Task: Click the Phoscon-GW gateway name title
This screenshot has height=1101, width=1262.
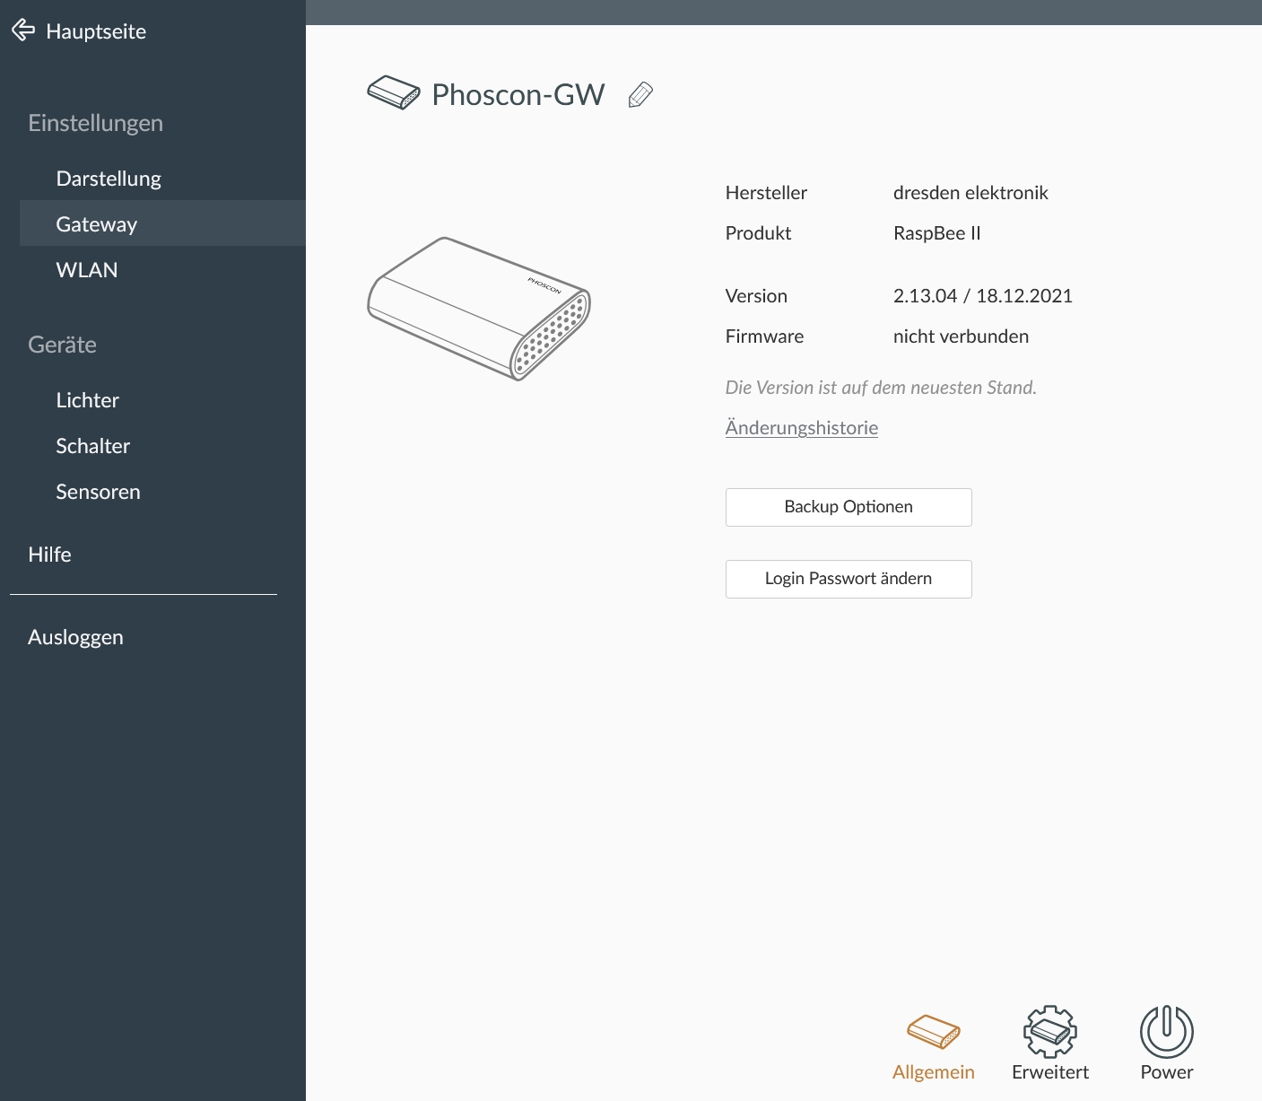Action: point(518,94)
